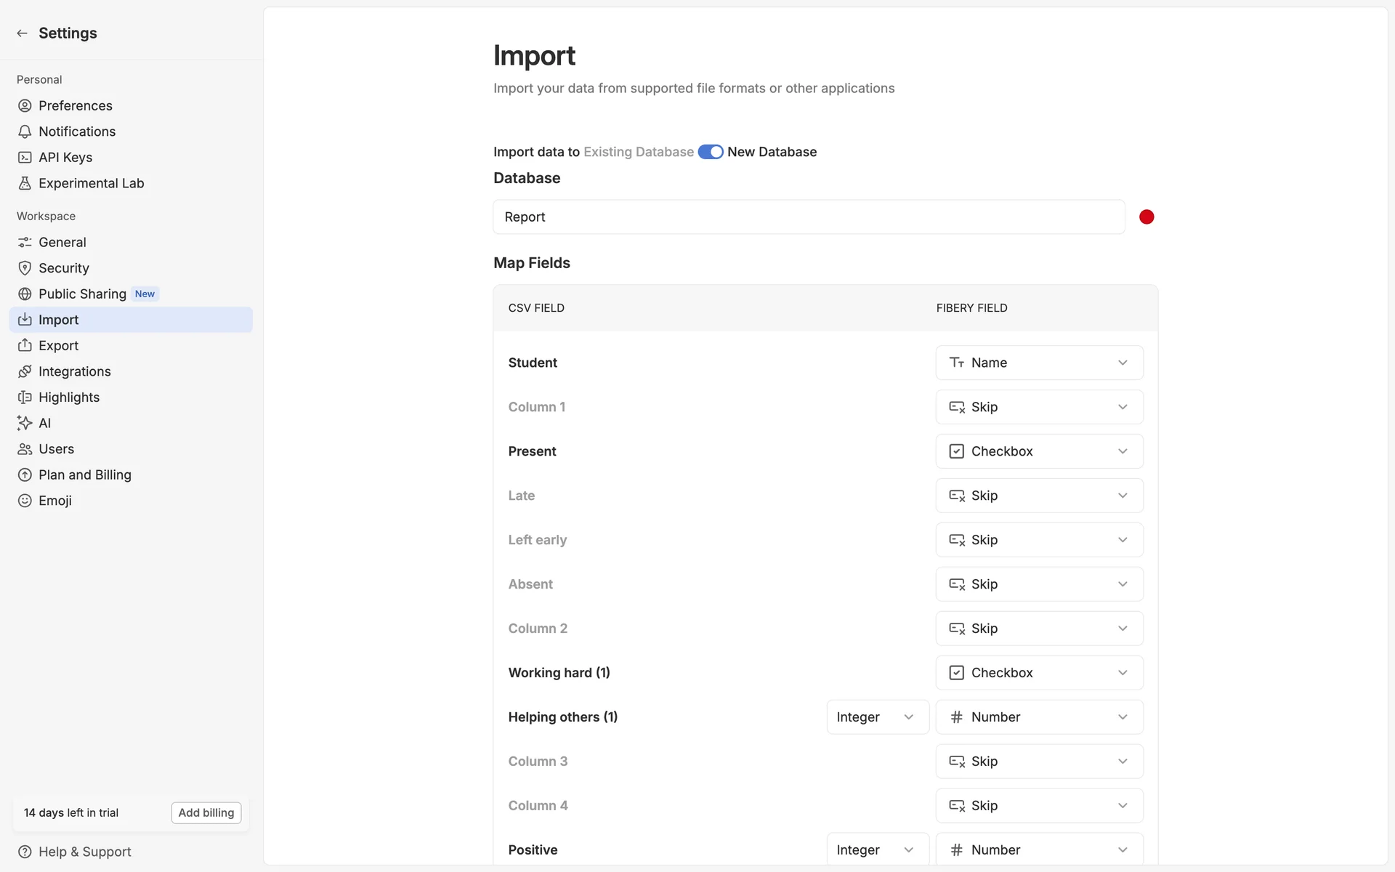Click the Help & Support question icon

point(25,852)
